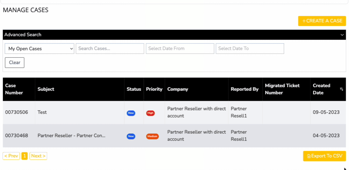
Task: Open the My Open Cases dropdown
Action: (39, 49)
